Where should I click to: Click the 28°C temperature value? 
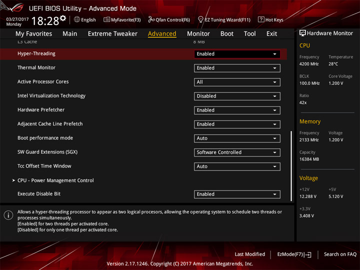[x=333, y=64]
